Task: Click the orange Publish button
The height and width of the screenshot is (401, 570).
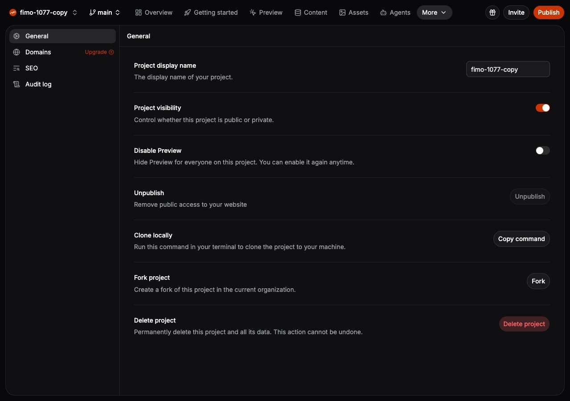Action: point(549,12)
